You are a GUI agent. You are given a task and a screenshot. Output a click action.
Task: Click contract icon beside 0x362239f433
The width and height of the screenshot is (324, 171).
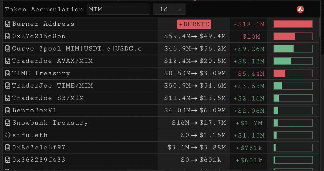click(8, 160)
